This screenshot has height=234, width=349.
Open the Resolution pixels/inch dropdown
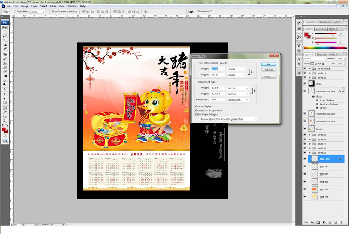pyautogui.click(x=238, y=100)
